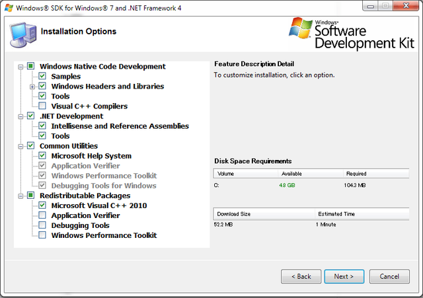The width and height of the screenshot is (423, 298).
Task: Click the Next button
Action: 344,276
